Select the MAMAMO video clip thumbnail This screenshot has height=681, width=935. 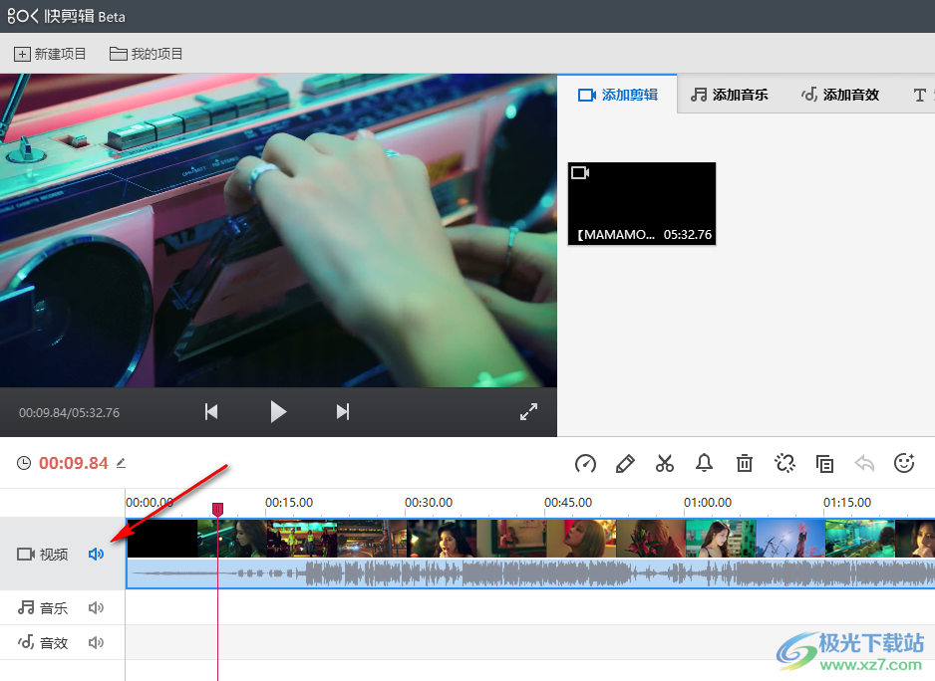(x=642, y=204)
